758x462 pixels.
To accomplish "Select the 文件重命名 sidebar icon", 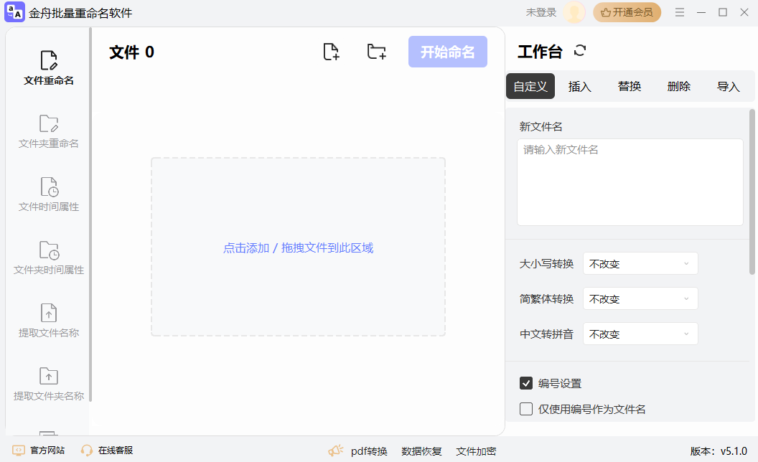I will pyautogui.click(x=48, y=60).
